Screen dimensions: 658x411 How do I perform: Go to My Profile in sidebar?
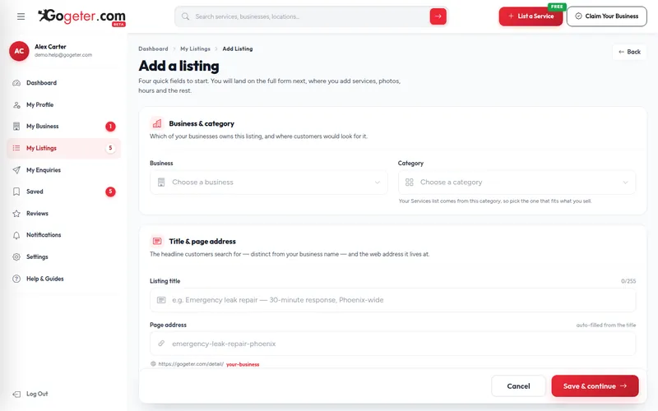pos(64,105)
